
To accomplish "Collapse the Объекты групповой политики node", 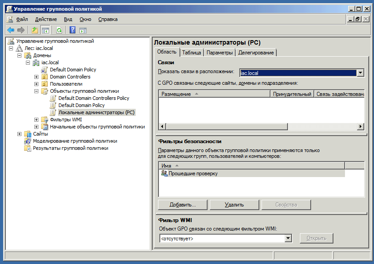I will tap(37, 91).
